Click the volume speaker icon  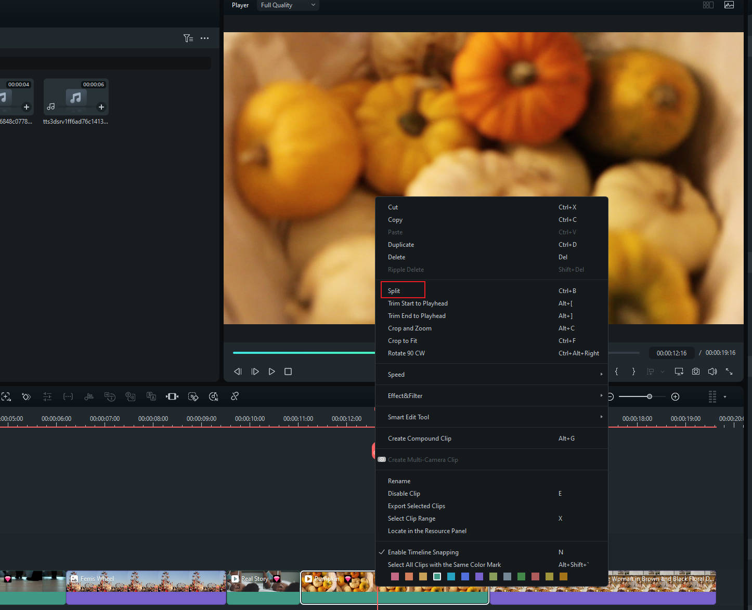coord(712,372)
